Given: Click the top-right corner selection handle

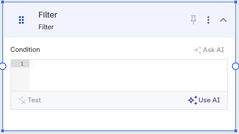Looking at the screenshot, I should click(236, 2).
